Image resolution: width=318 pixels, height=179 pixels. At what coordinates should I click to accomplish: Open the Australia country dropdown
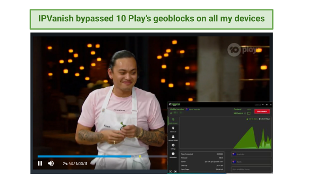pos(251,154)
